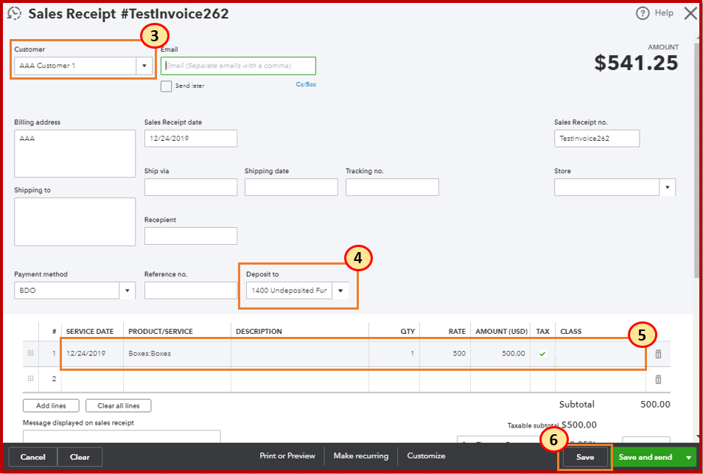Click Print or Preview
Screen dimensions: 703x474
point(287,456)
